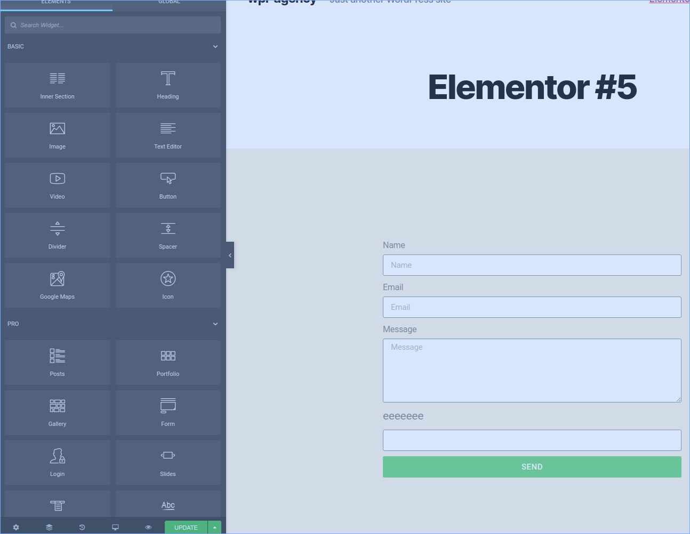Select the Image widget

[58, 135]
